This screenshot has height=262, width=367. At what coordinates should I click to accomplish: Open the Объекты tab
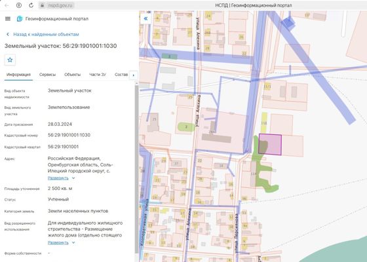coord(72,75)
